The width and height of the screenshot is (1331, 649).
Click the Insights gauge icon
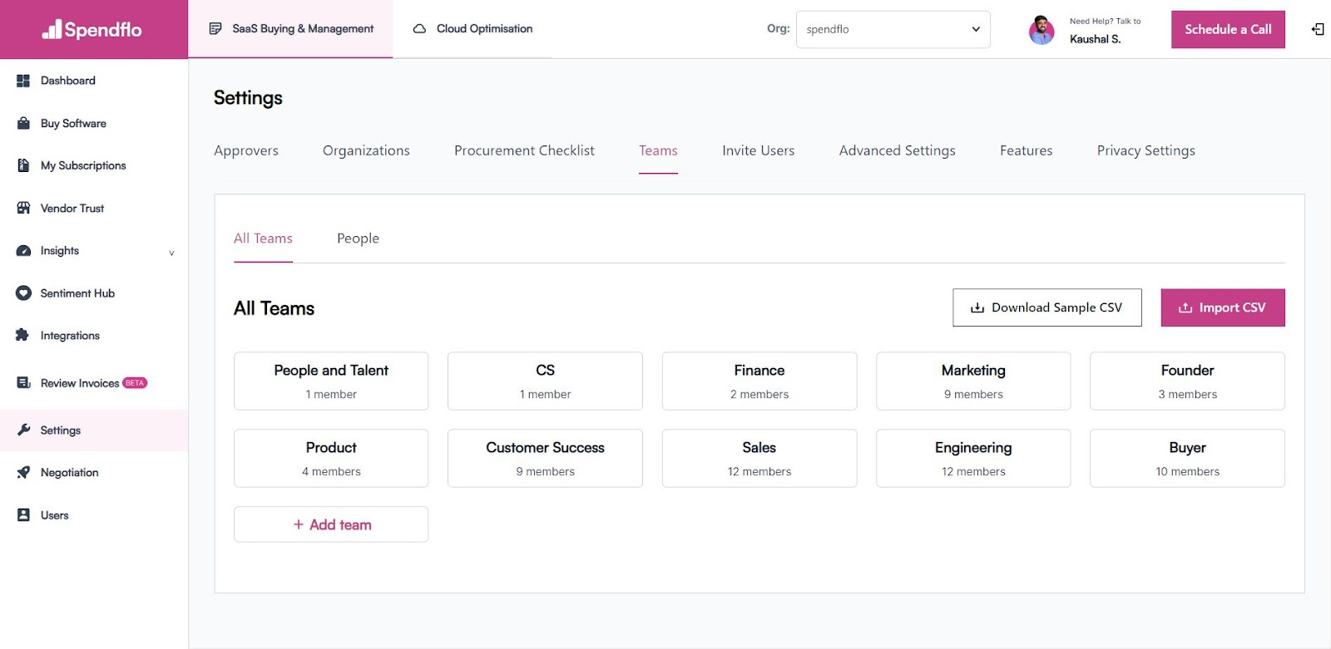point(23,250)
